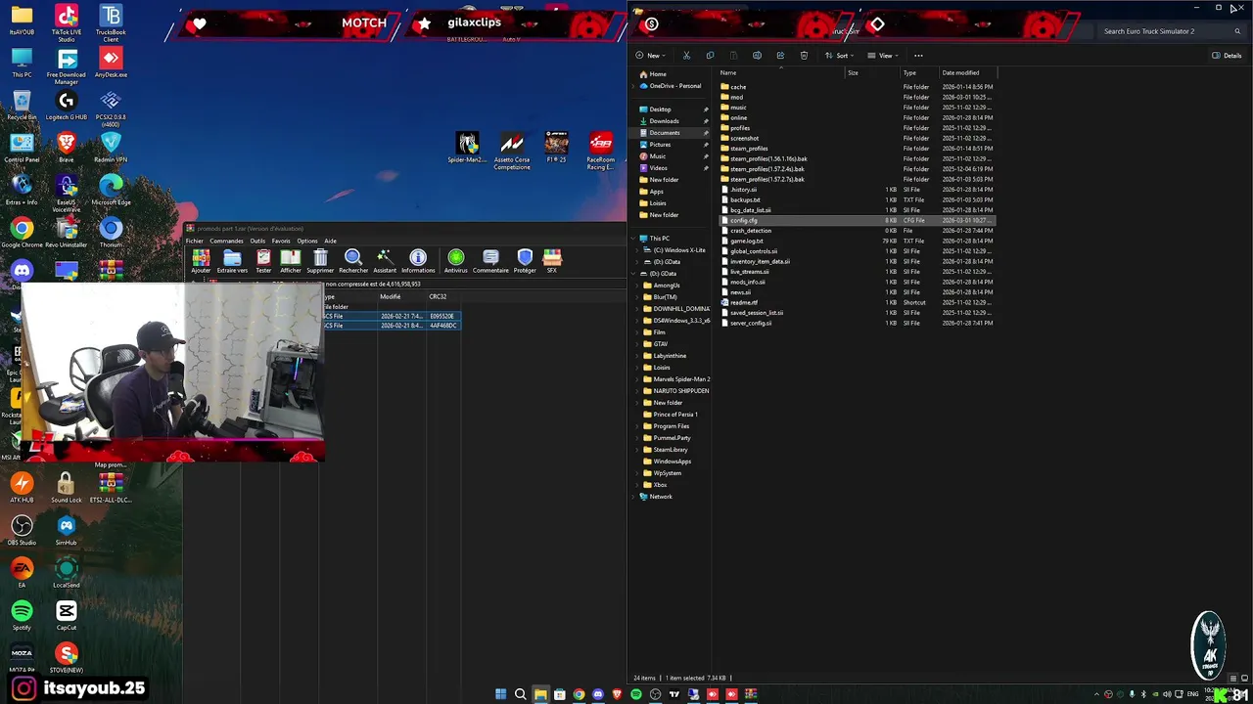Click the Antivirus icon in WinRAR toolbar

[x=455, y=258]
